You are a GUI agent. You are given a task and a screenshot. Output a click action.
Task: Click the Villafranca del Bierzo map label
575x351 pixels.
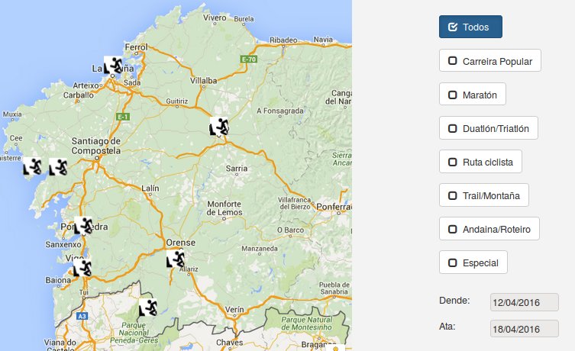click(x=295, y=203)
